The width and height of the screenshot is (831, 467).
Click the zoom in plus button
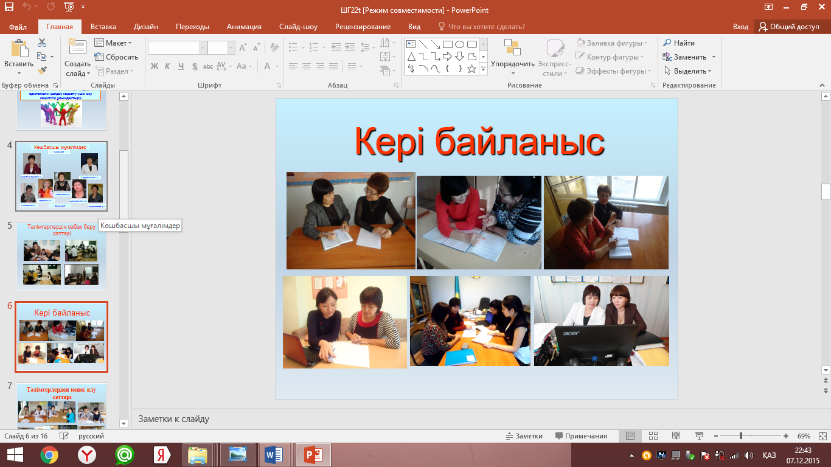click(x=786, y=436)
